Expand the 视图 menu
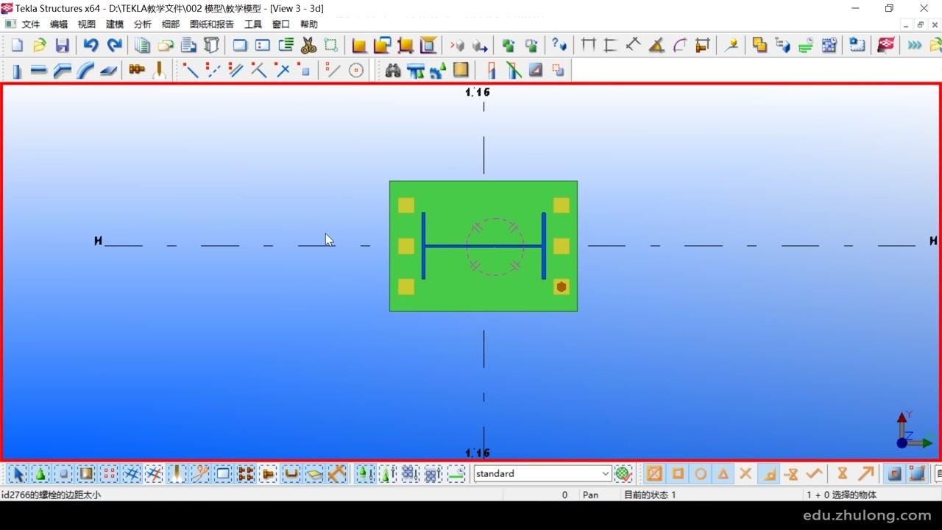942x530 pixels. point(87,24)
